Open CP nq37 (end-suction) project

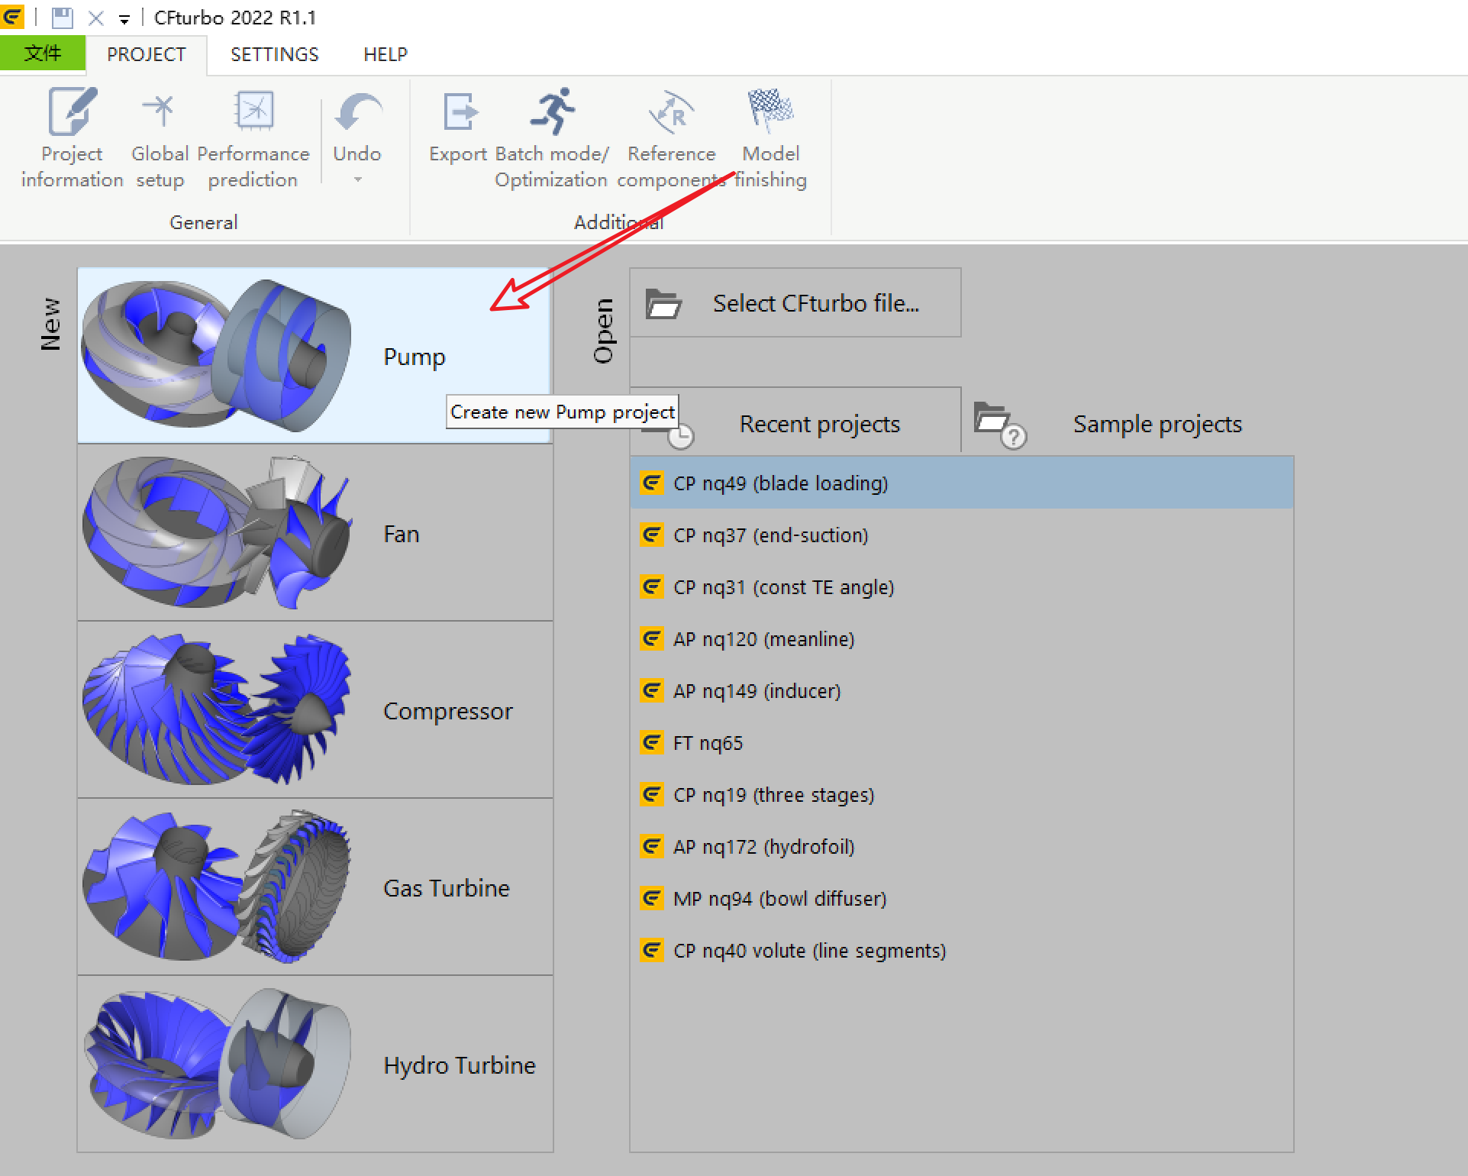[962, 535]
